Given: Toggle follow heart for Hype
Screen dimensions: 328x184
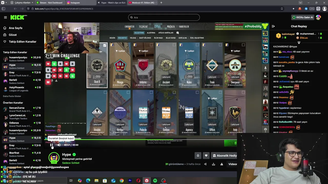Looking at the screenshot, I should (206, 155).
